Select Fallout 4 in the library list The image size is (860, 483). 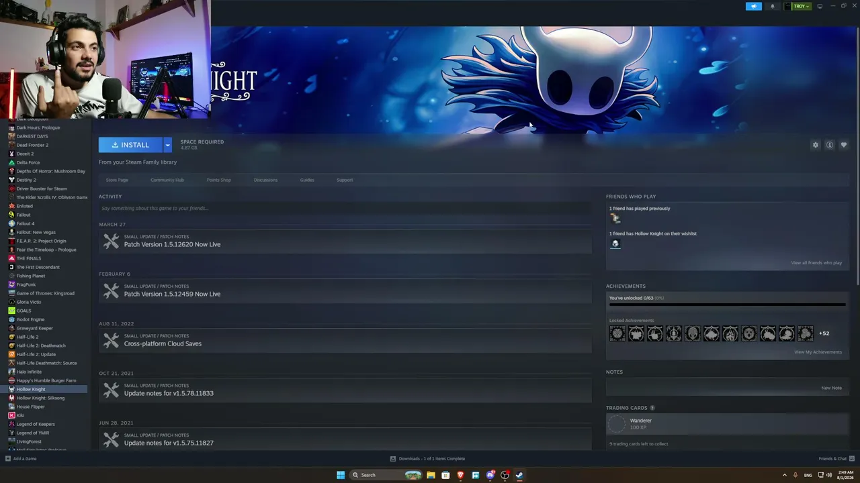(26, 223)
